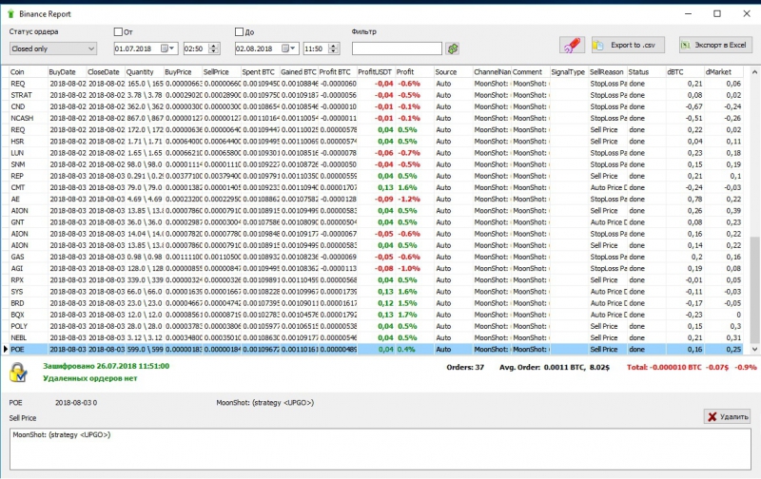Click the 'Экспорт в Excel' button

coord(713,45)
